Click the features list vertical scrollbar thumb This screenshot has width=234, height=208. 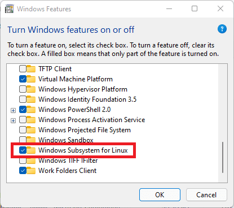click(x=223, y=157)
